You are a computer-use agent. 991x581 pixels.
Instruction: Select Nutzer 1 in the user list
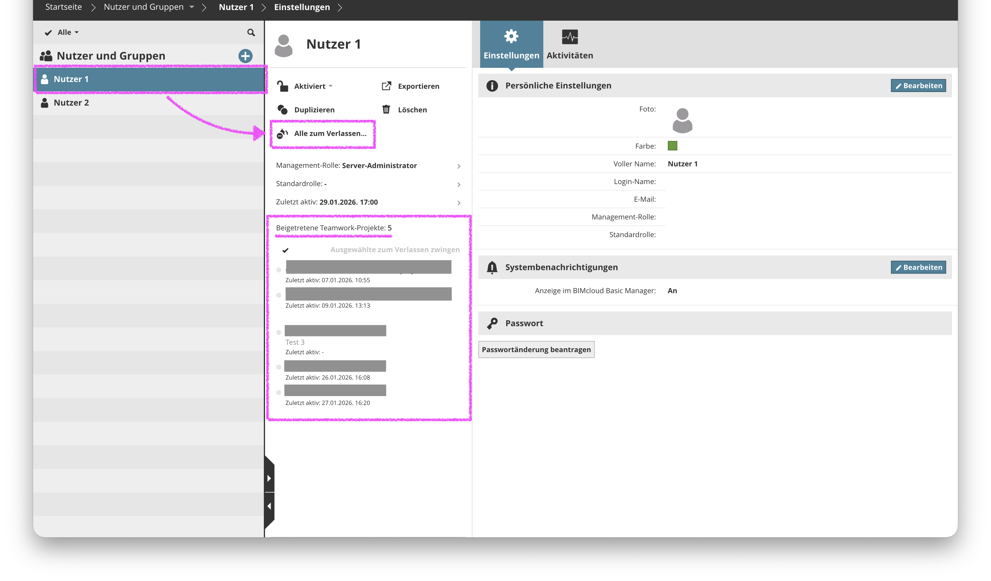point(149,79)
